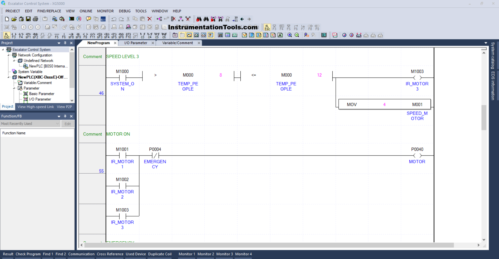The width and height of the screenshot is (499, 259).
Task: Insert an output coil (F9)
Action: [85, 35]
